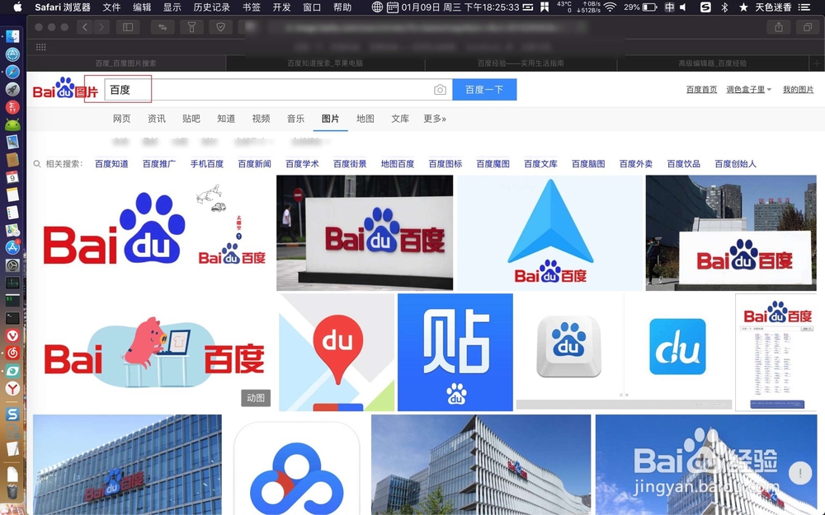This screenshot has width=825, height=515.
Task: Go to the 地图 search category
Action: click(365, 119)
